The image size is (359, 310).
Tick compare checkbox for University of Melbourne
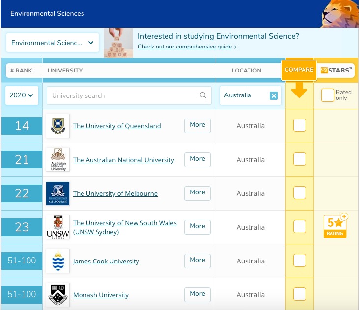click(300, 192)
